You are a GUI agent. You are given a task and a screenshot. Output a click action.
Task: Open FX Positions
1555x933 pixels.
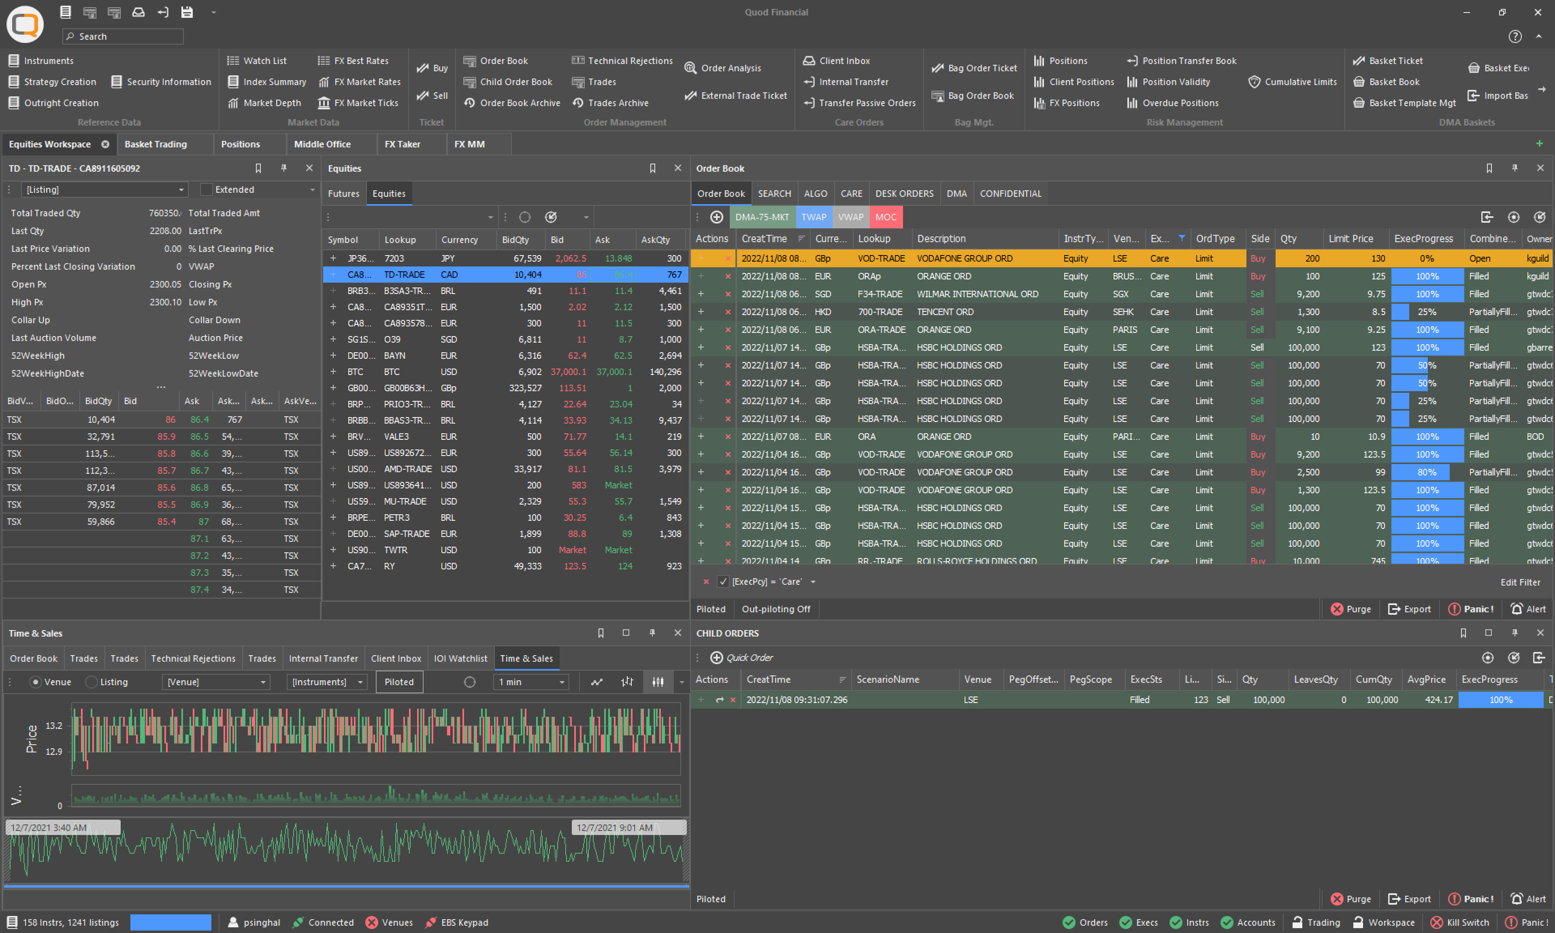1067,102
